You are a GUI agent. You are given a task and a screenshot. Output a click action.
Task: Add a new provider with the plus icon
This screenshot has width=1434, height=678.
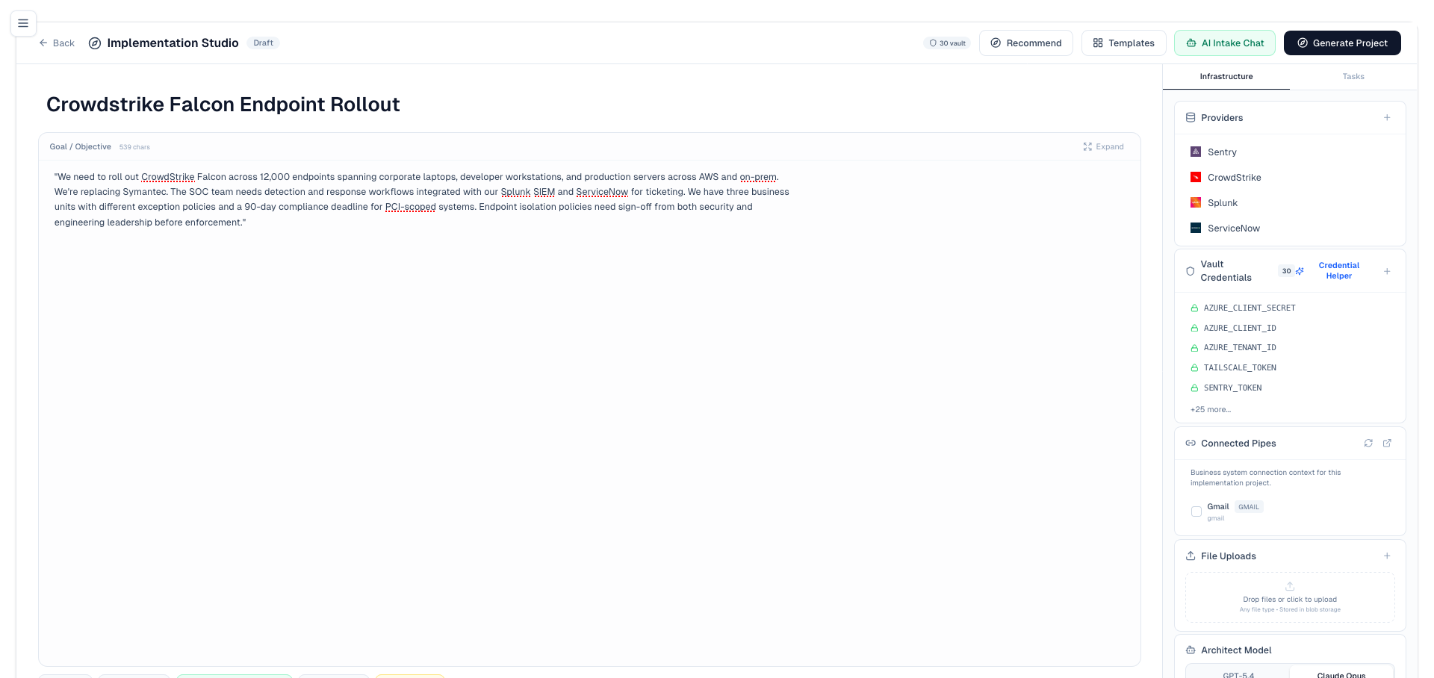click(1387, 118)
